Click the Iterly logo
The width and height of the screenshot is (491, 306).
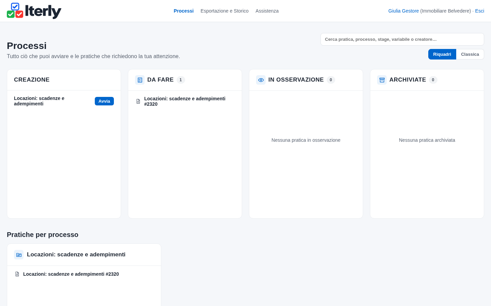point(34,11)
